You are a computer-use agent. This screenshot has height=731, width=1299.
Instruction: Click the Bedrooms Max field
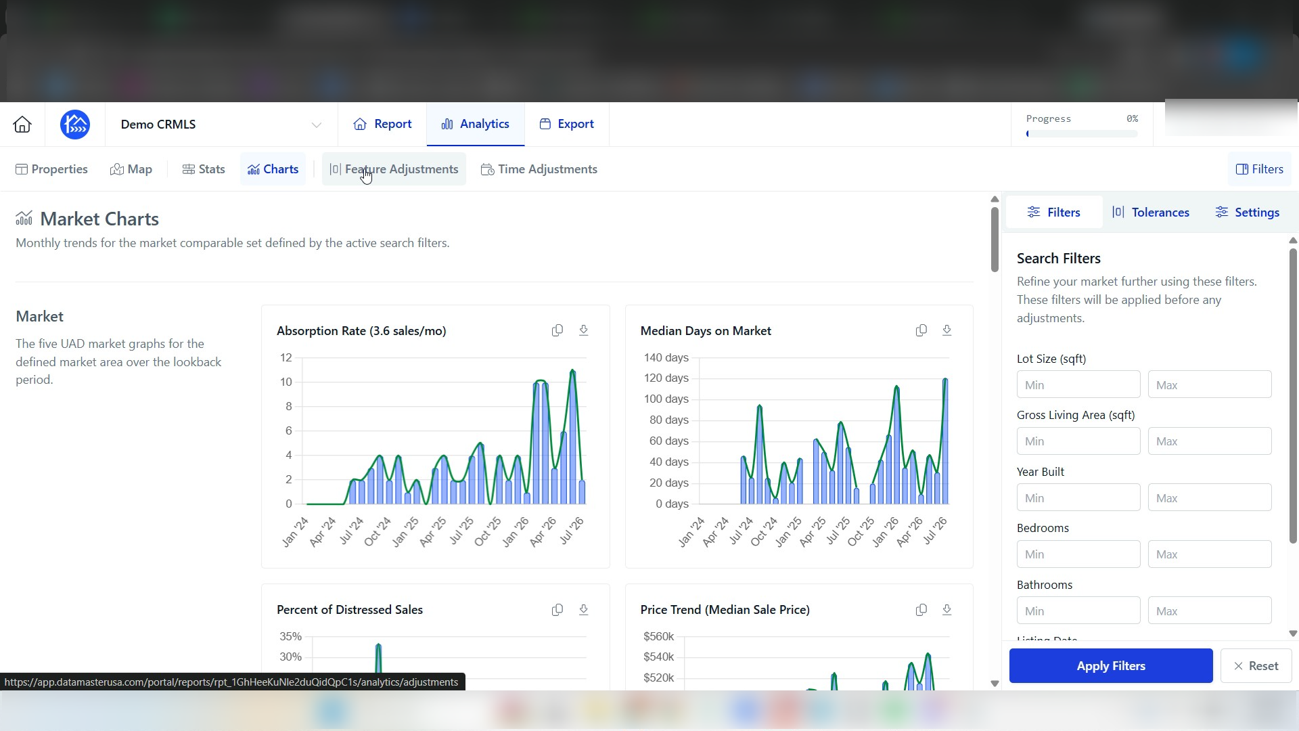1210,554
